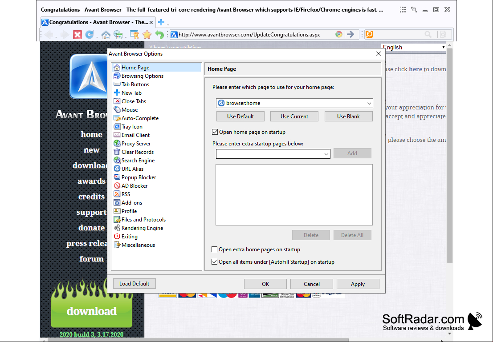Click the Forward arrow toolbar icon

point(65,35)
